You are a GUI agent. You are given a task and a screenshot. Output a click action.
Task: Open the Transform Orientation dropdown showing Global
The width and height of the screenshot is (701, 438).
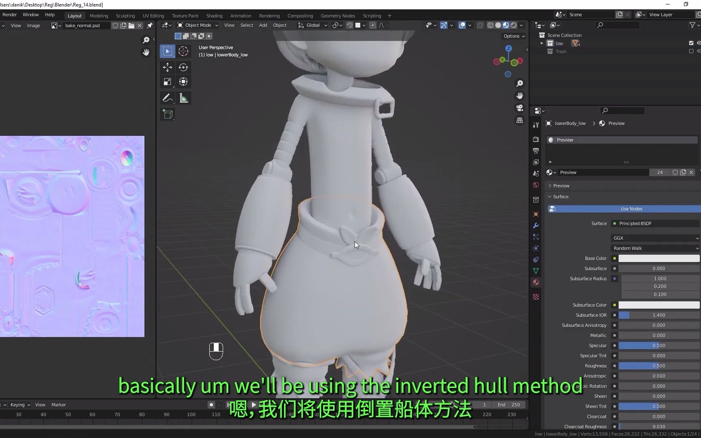pos(312,25)
